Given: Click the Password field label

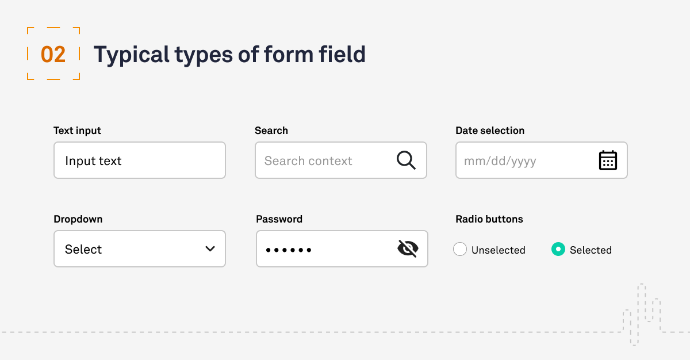Looking at the screenshot, I should [279, 219].
